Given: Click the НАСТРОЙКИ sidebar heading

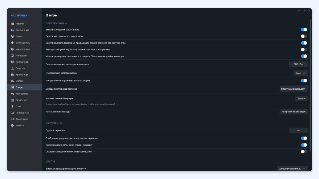Looking at the screenshot, I should [19, 16].
